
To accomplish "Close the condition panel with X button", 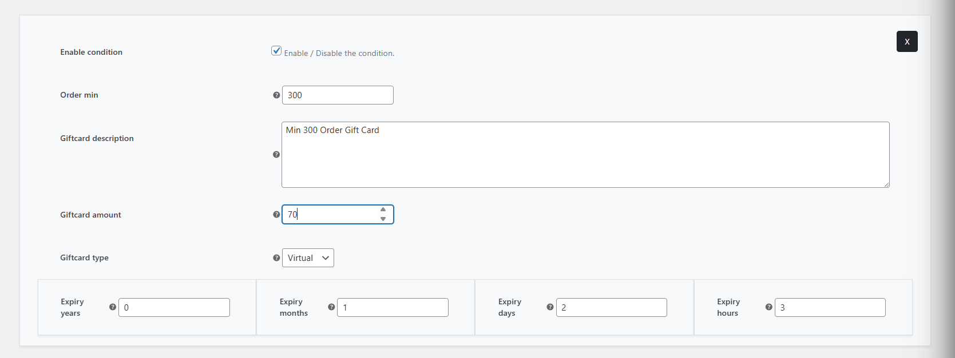I will tap(907, 42).
